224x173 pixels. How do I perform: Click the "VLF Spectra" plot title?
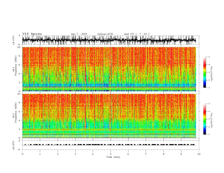(x=32, y=34)
